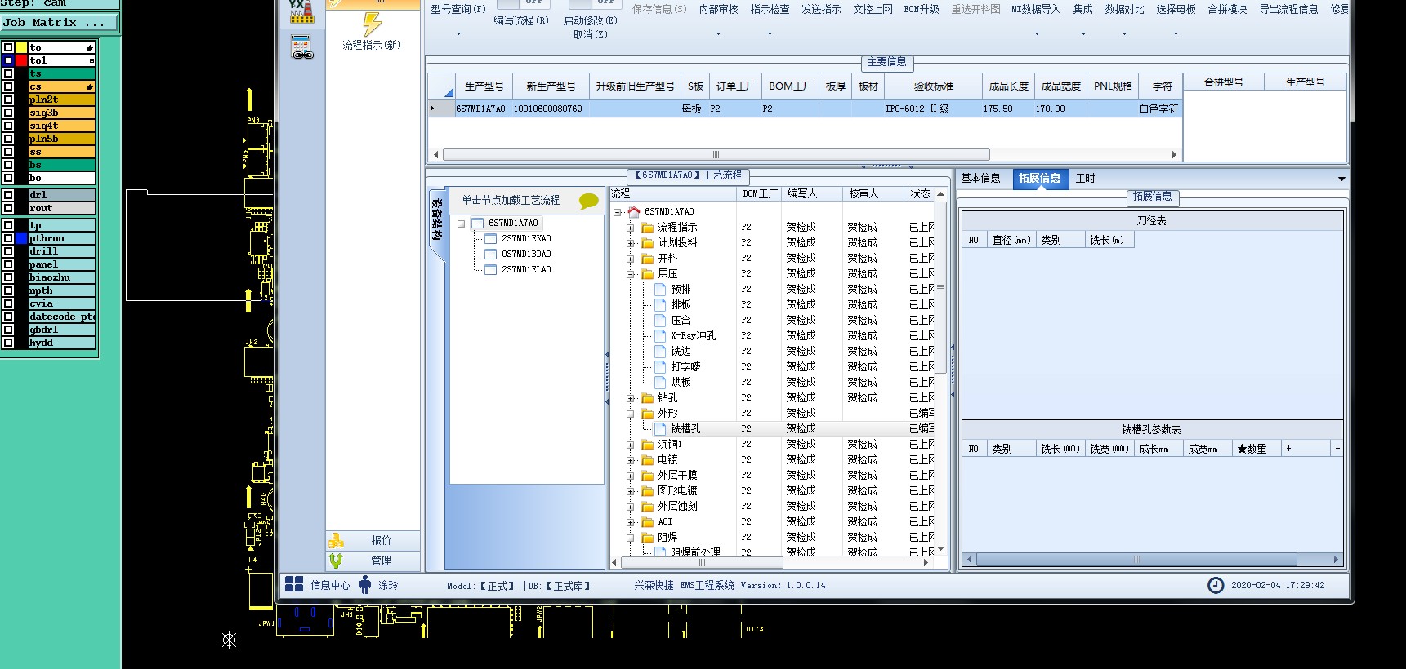Click the 报价 coins icon

[x=336, y=540]
